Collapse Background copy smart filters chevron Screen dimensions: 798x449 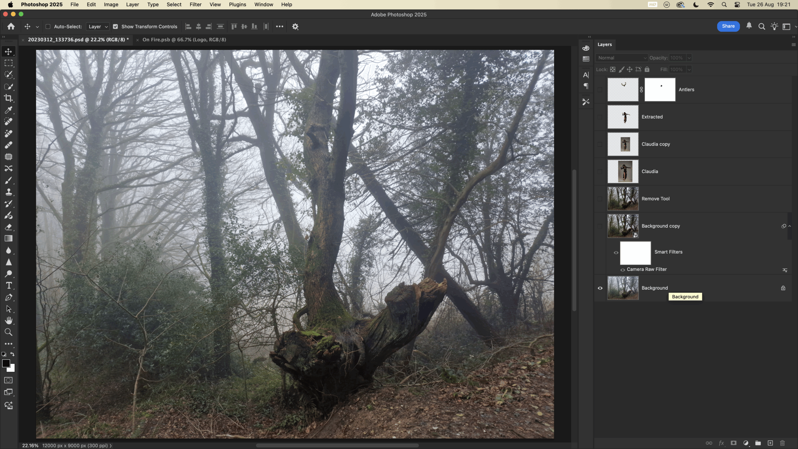click(x=790, y=226)
